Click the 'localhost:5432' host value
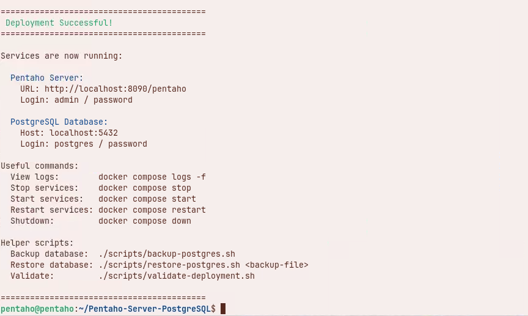528x316 pixels. pos(83,133)
